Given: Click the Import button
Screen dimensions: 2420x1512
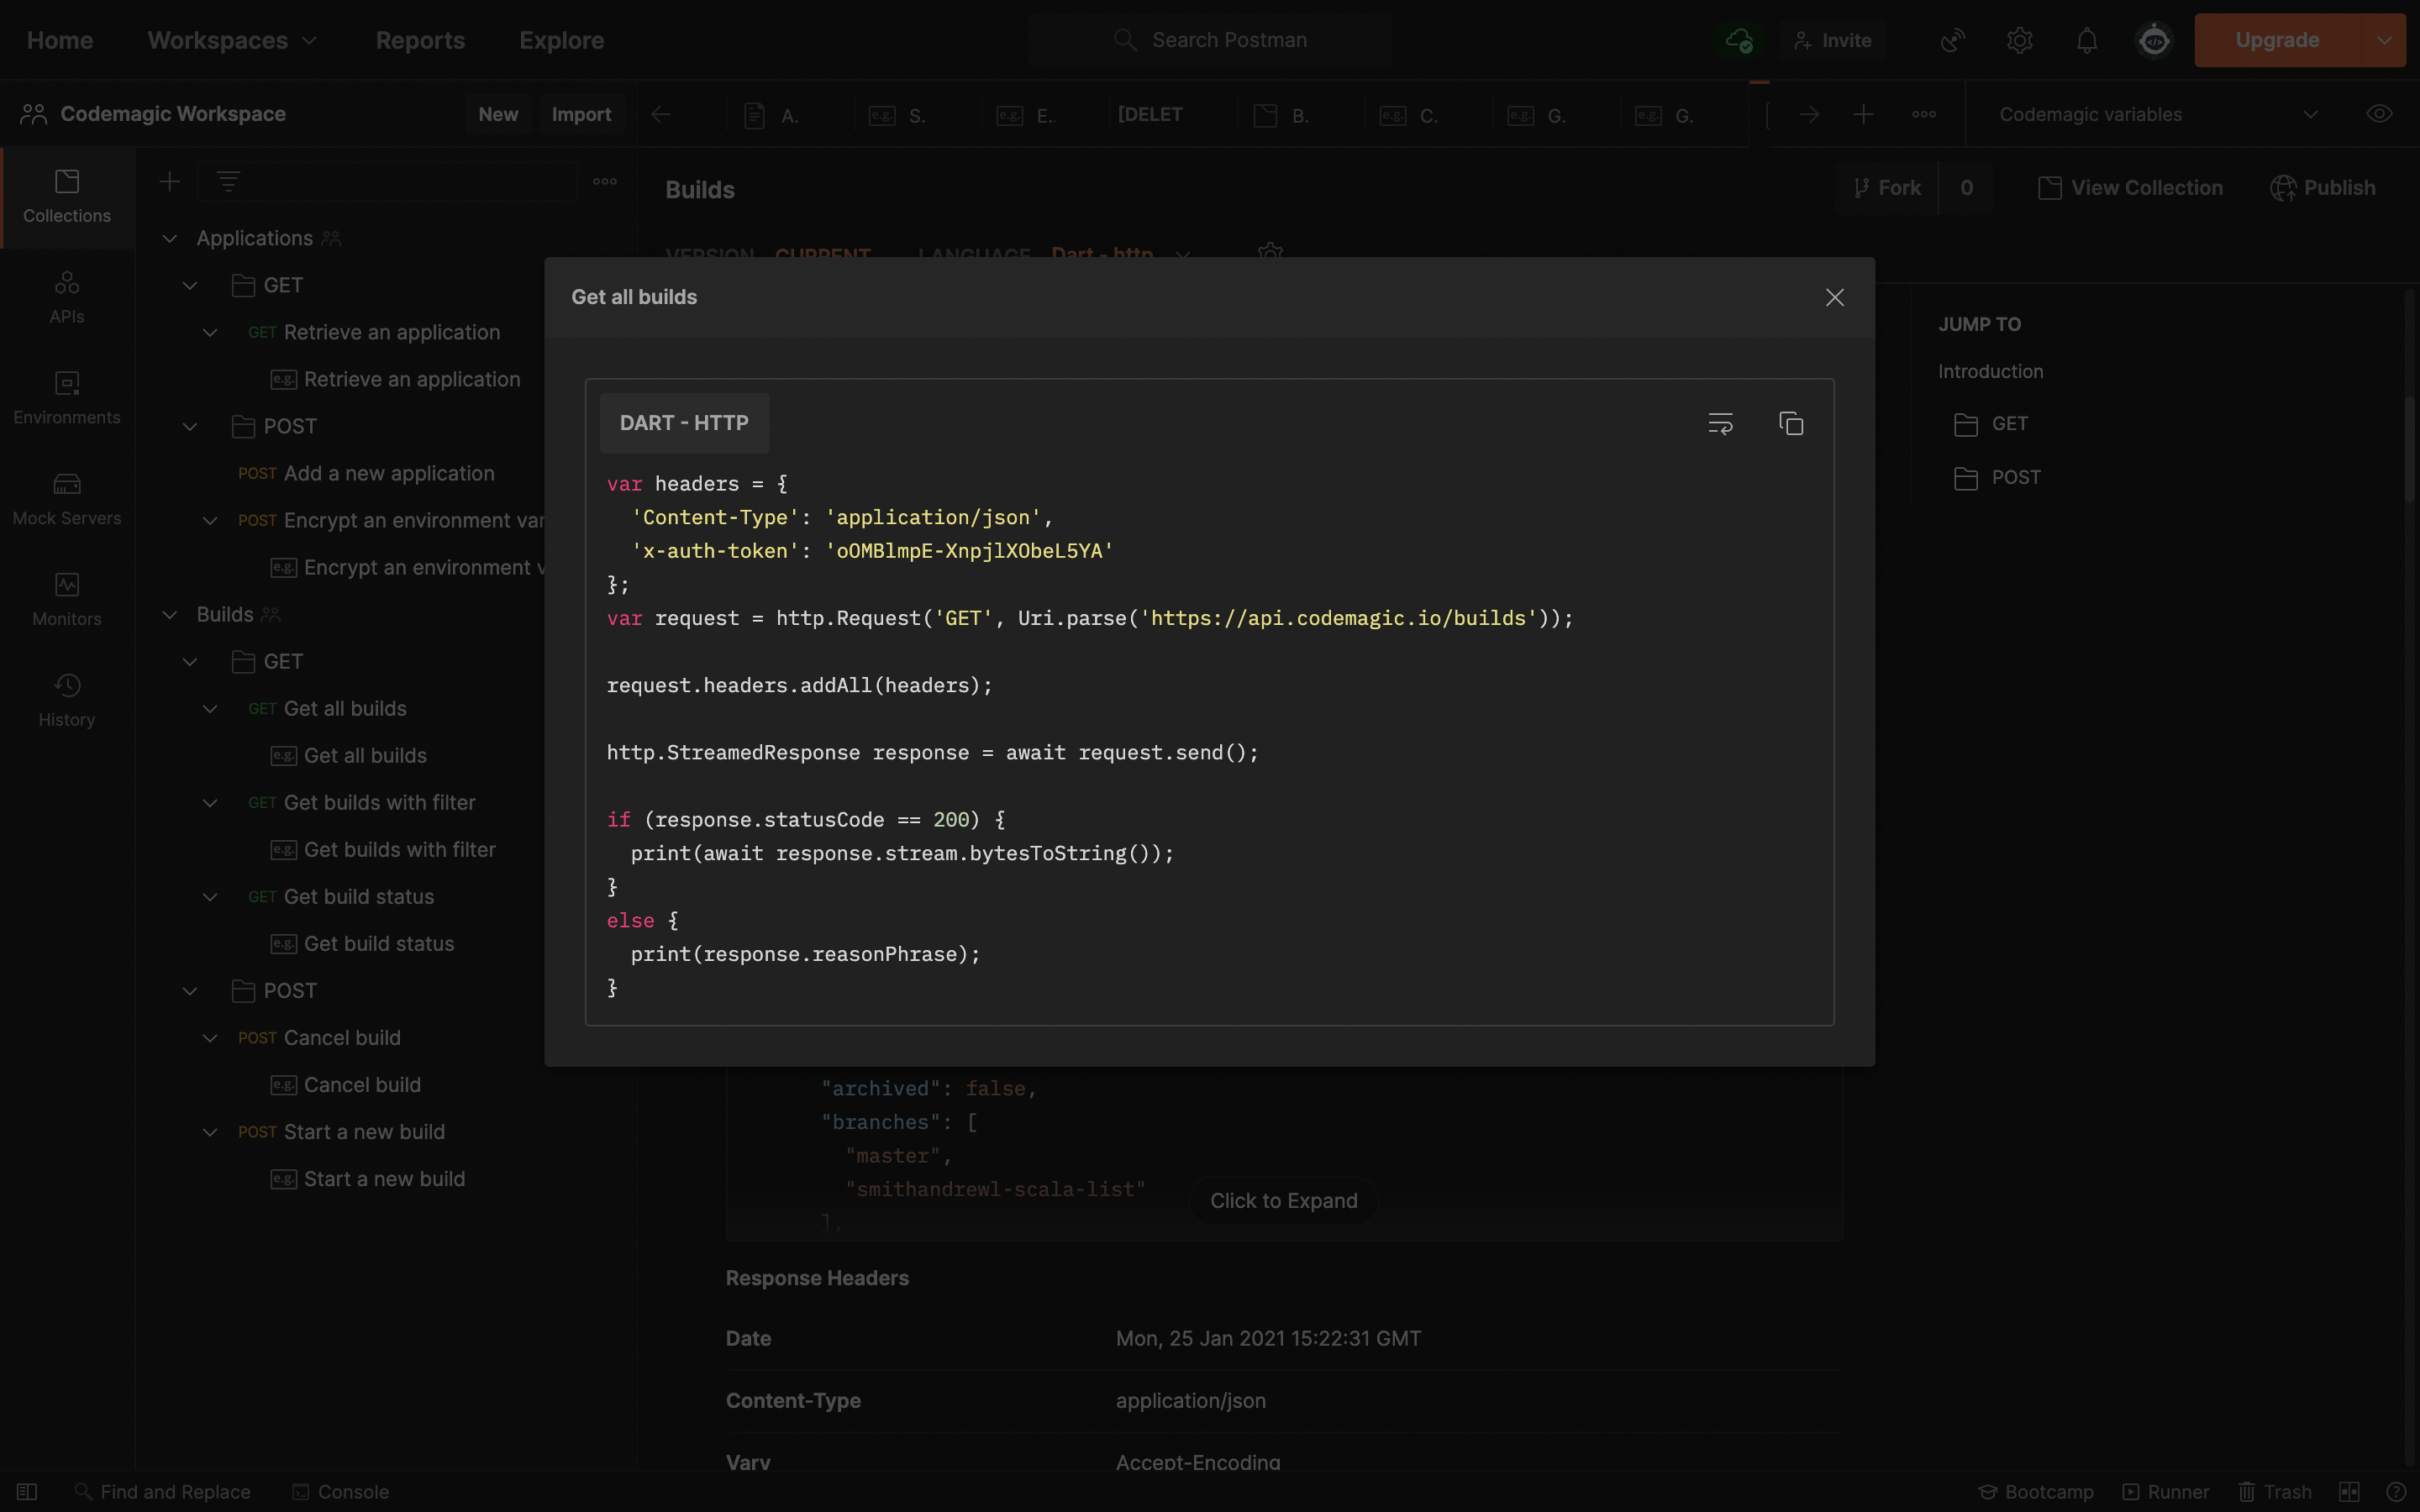Looking at the screenshot, I should [581, 114].
